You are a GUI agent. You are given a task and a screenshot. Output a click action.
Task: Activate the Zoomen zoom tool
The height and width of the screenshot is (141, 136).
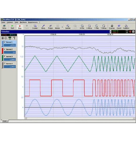[x=35, y=27]
